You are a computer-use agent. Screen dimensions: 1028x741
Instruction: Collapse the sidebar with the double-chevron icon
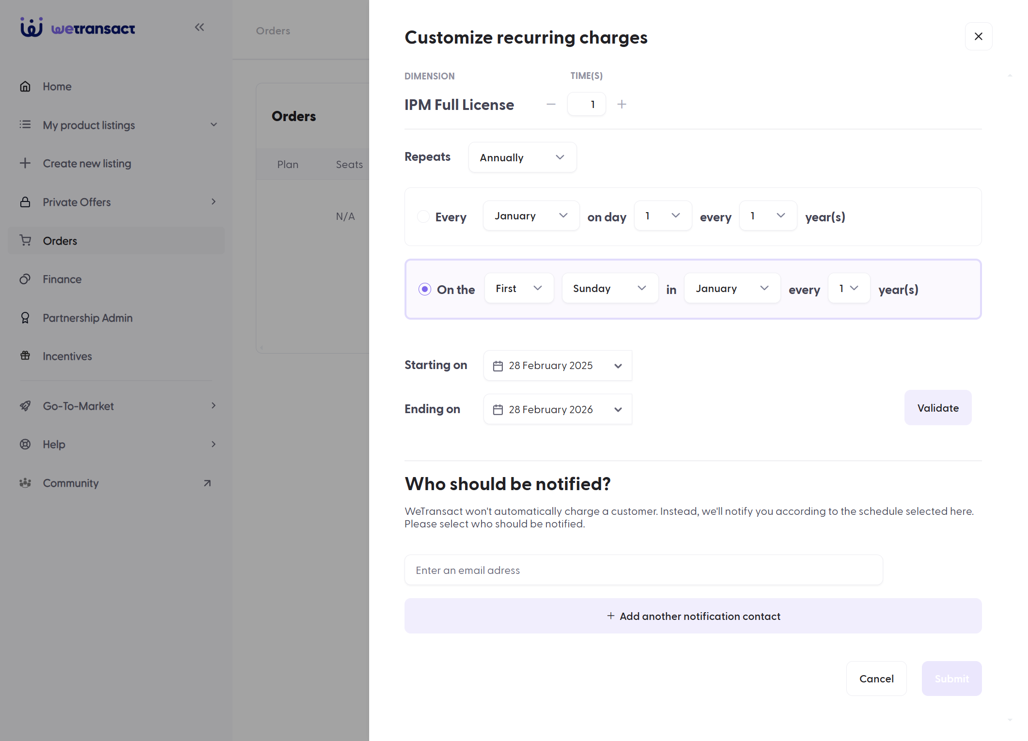click(x=199, y=27)
